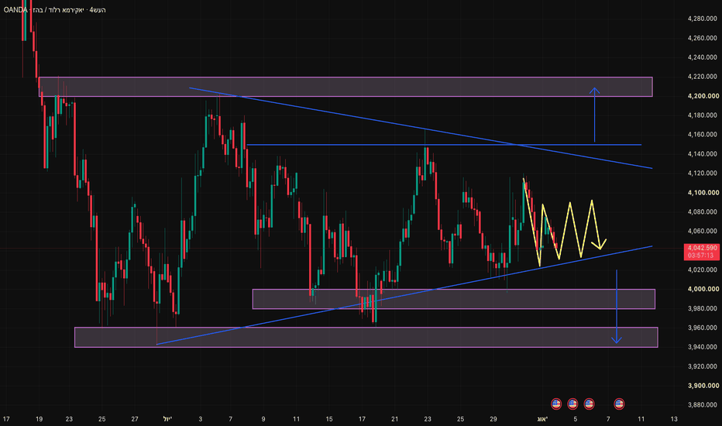Open the US event flag nearest the far-right 7 date
This screenshot has width=722, height=426.
pos(619,404)
